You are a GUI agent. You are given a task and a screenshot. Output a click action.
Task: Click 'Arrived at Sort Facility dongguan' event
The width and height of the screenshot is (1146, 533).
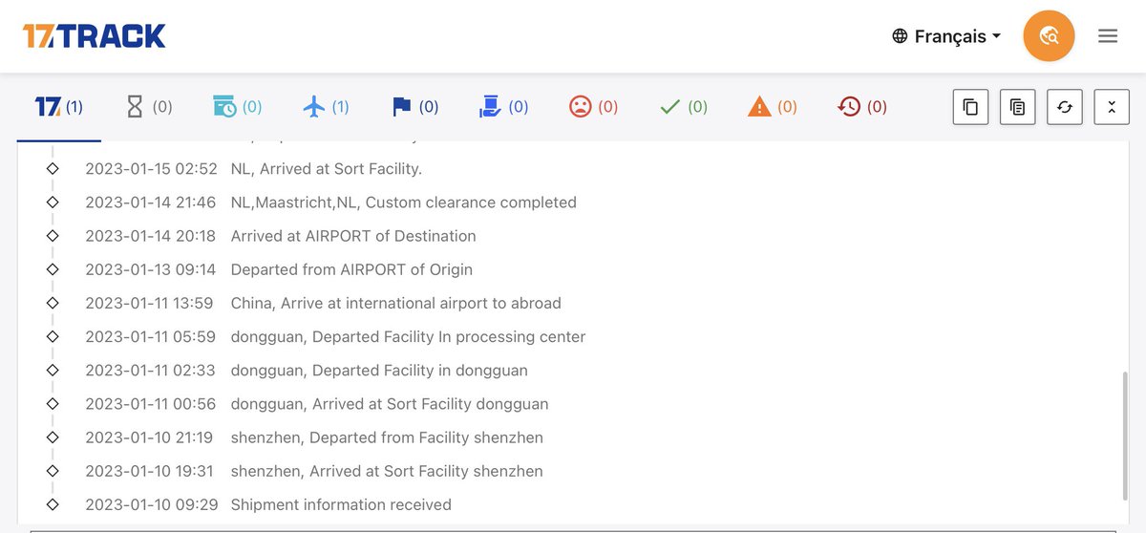[x=390, y=403]
